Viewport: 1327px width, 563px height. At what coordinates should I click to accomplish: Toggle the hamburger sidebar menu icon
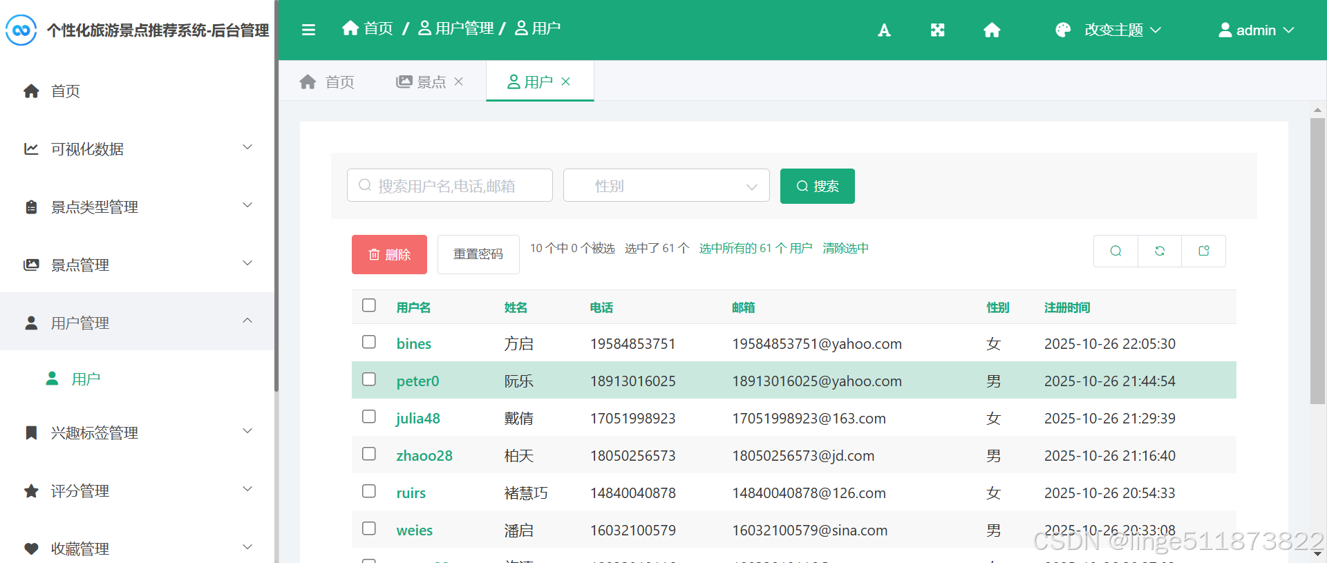point(308,30)
